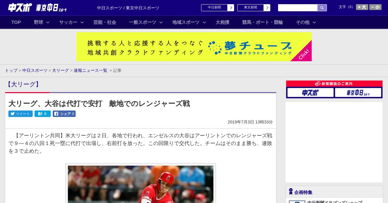The width and height of the screenshot is (388, 203).
Task: Open 芸能・社会 menu item
Action: [105, 22]
